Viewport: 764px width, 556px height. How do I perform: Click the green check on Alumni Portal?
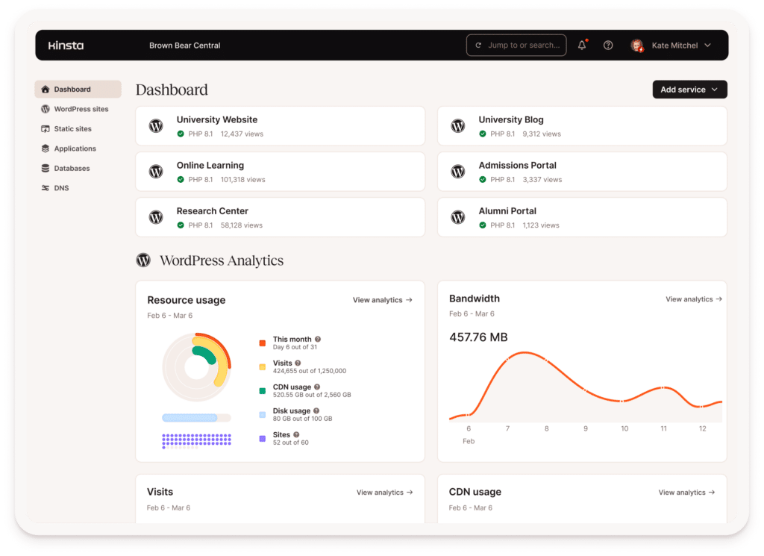tap(481, 225)
